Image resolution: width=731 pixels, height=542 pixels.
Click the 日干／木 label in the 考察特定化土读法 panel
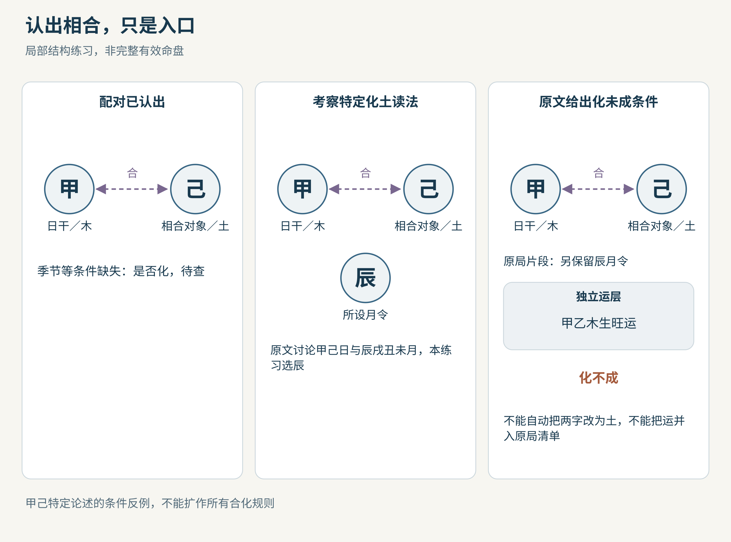302,226
